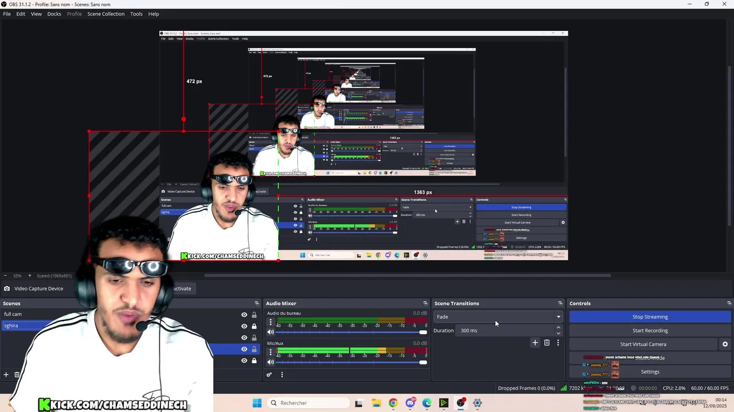Click preview vertical scrollbar
The image size is (734, 412).
pyautogui.click(x=730, y=148)
